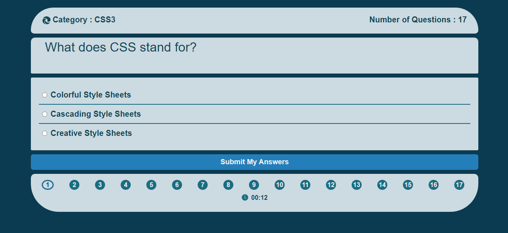Click the question text 'What does CSS stand for?'

click(121, 48)
